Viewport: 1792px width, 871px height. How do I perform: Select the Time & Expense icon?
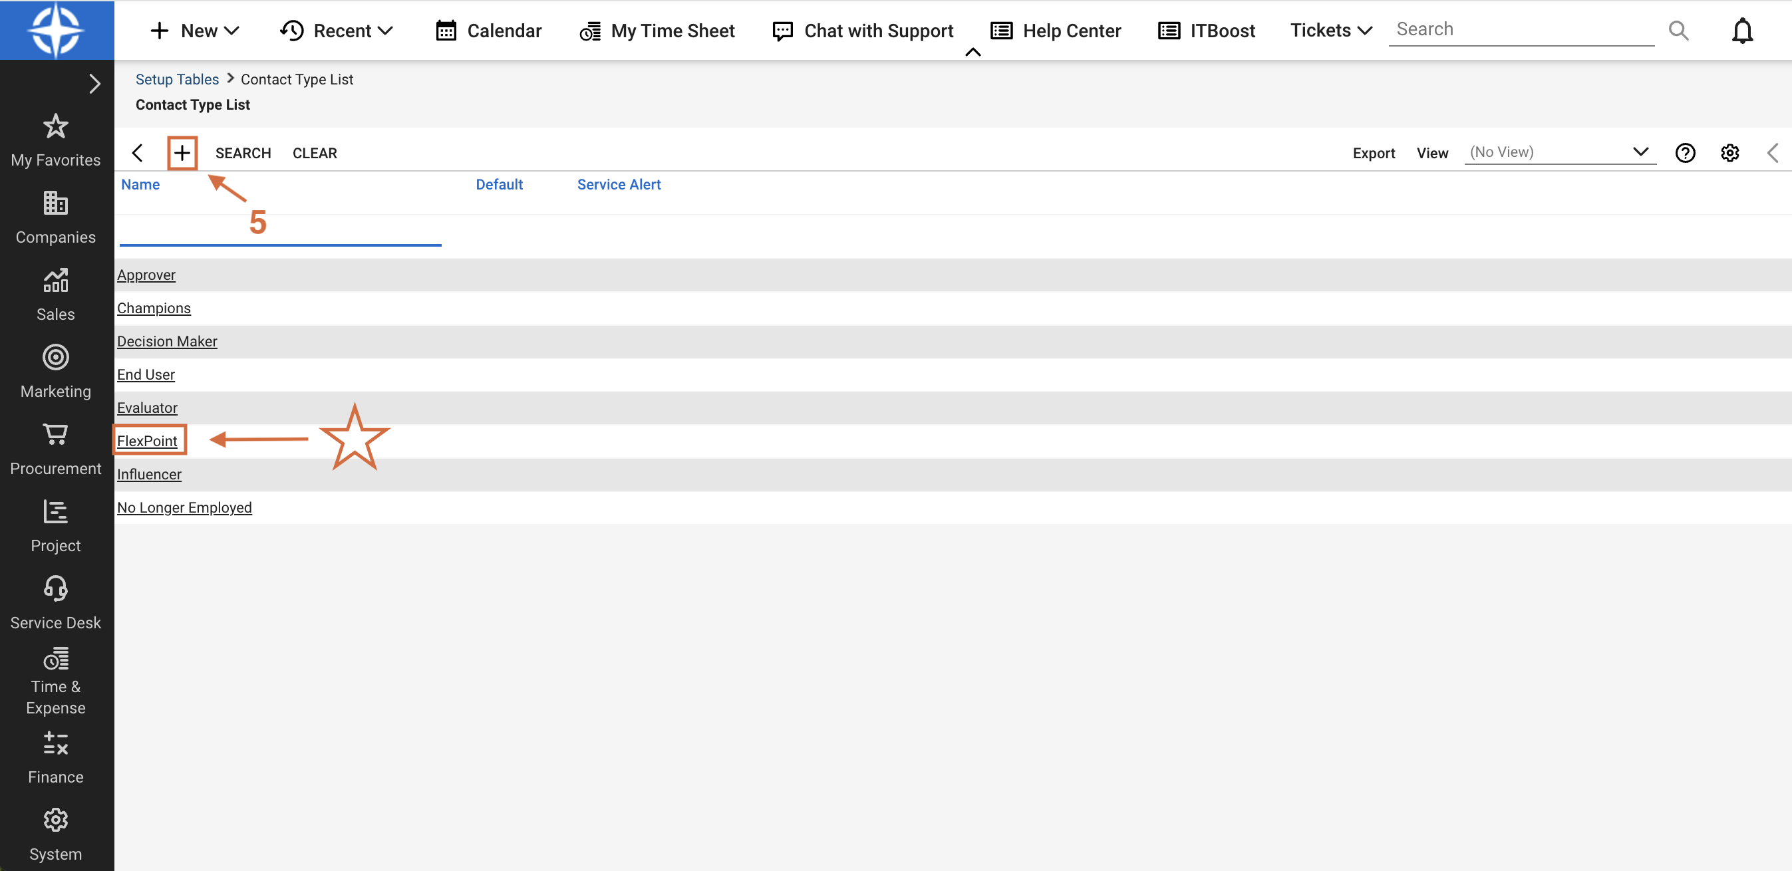coord(55,659)
